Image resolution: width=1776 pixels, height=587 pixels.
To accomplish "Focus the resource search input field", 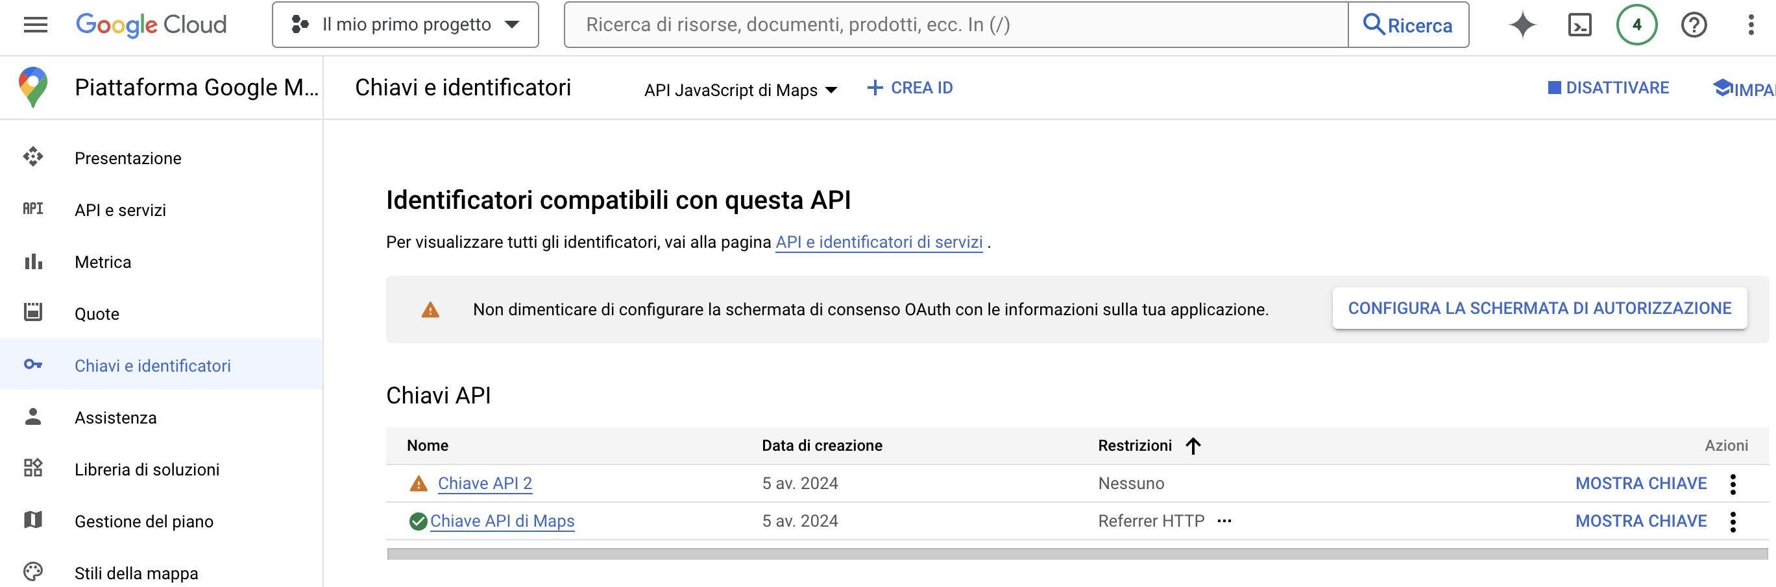I will [955, 25].
